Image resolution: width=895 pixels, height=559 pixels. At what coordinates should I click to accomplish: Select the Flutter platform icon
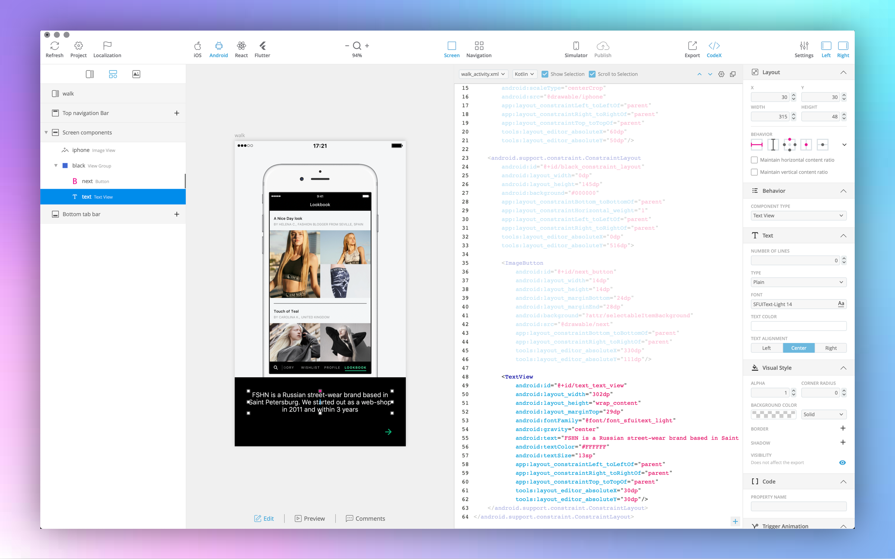tap(262, 46)
